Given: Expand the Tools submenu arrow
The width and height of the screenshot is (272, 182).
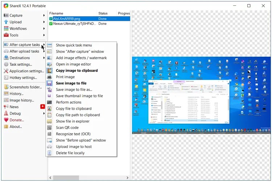Looking at the screenshot, I should [44, 35].
